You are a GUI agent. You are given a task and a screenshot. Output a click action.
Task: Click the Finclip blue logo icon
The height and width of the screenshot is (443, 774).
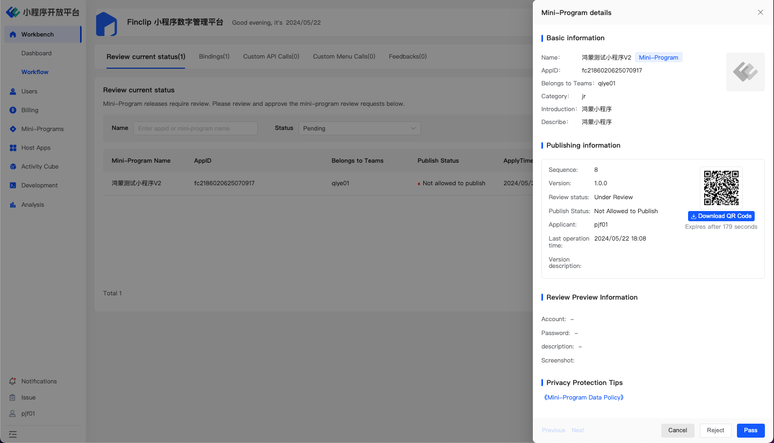pos(106,24)
